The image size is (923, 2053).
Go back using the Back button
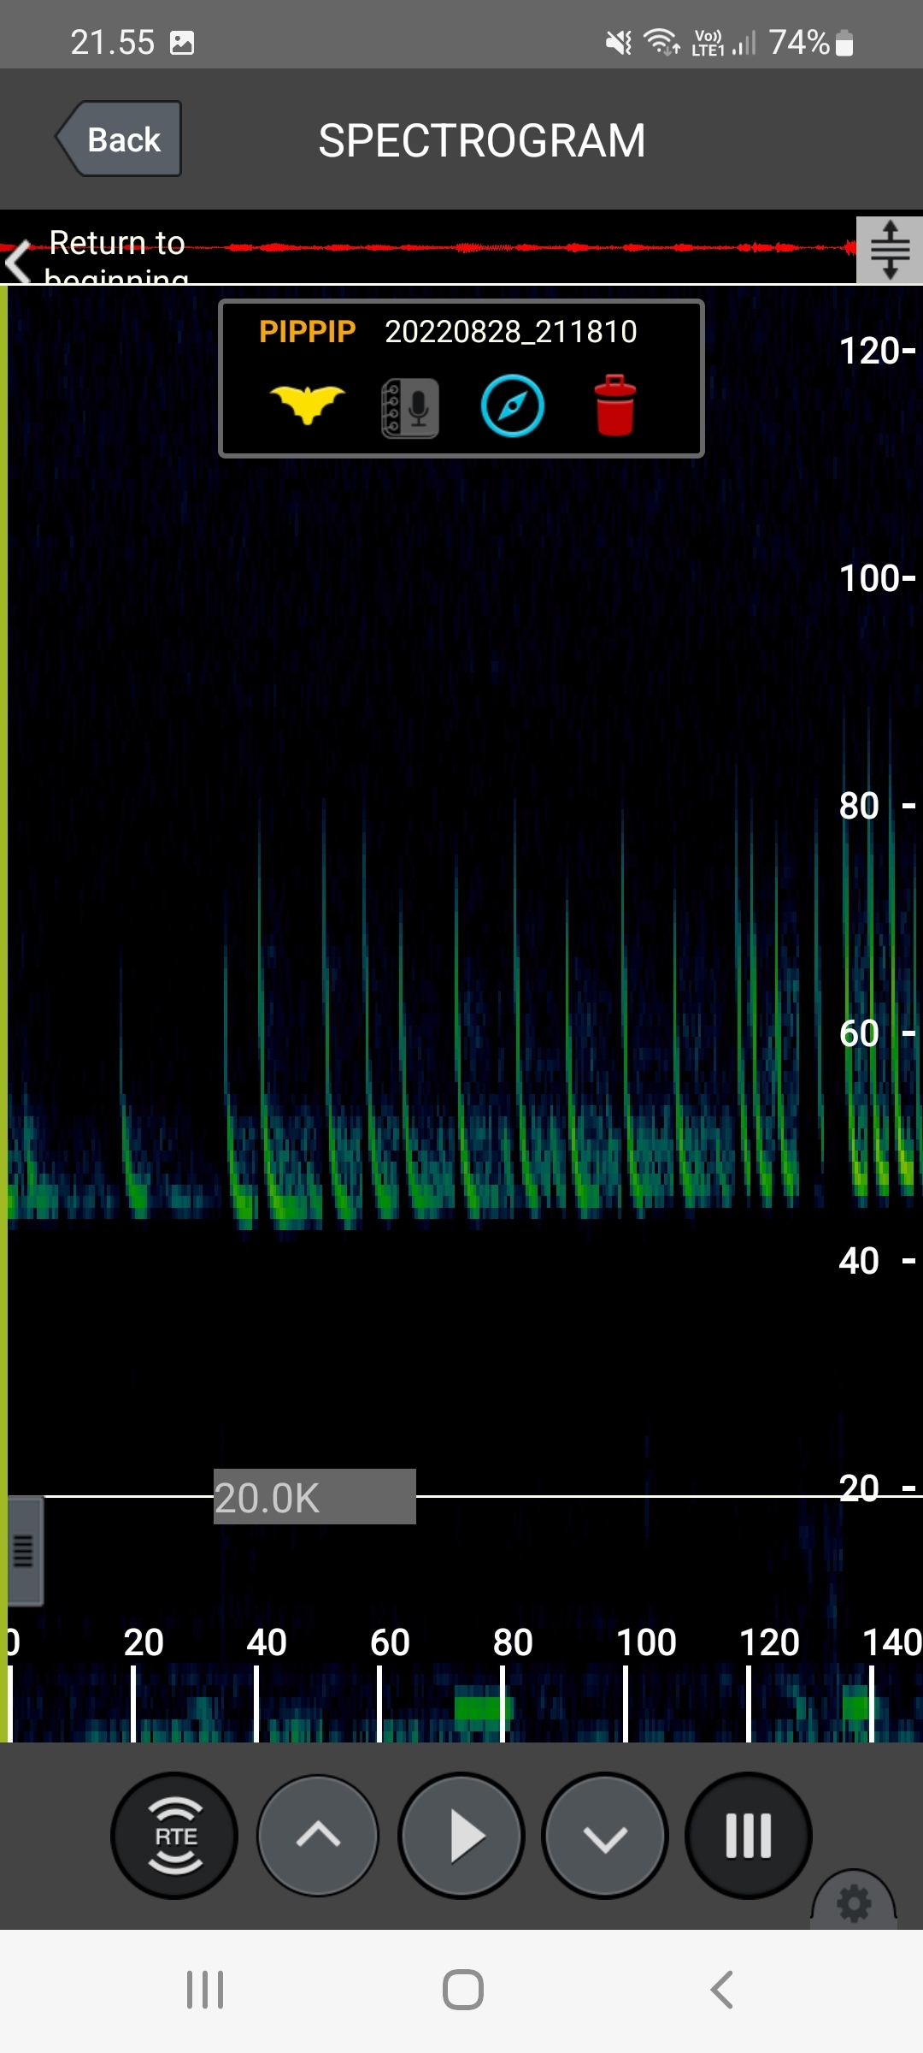[120, 139]
